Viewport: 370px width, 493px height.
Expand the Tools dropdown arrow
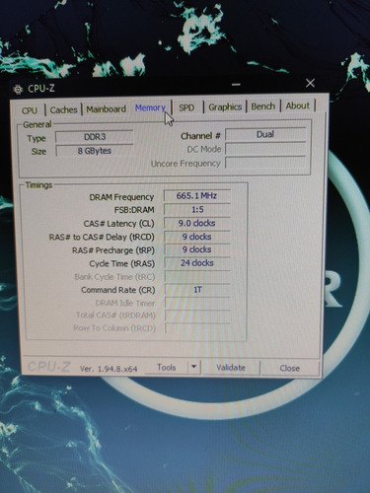pos(194,367)
